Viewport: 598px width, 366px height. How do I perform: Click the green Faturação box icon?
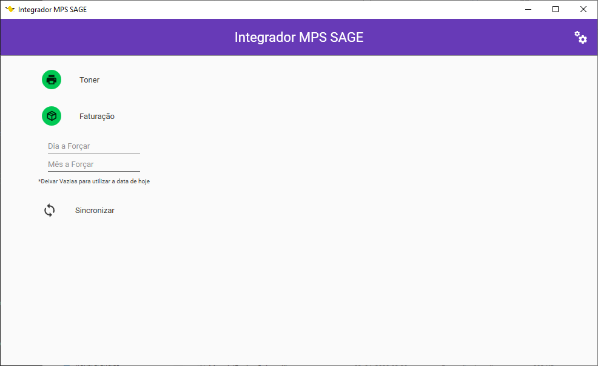pyautogui.click(x=52, y=116)
